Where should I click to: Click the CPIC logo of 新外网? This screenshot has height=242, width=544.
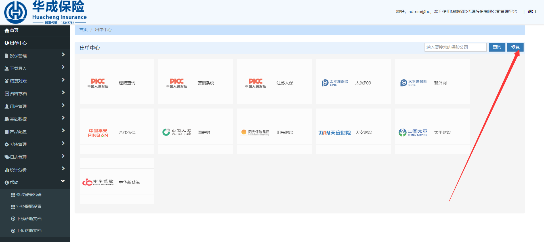coord(414,83)
